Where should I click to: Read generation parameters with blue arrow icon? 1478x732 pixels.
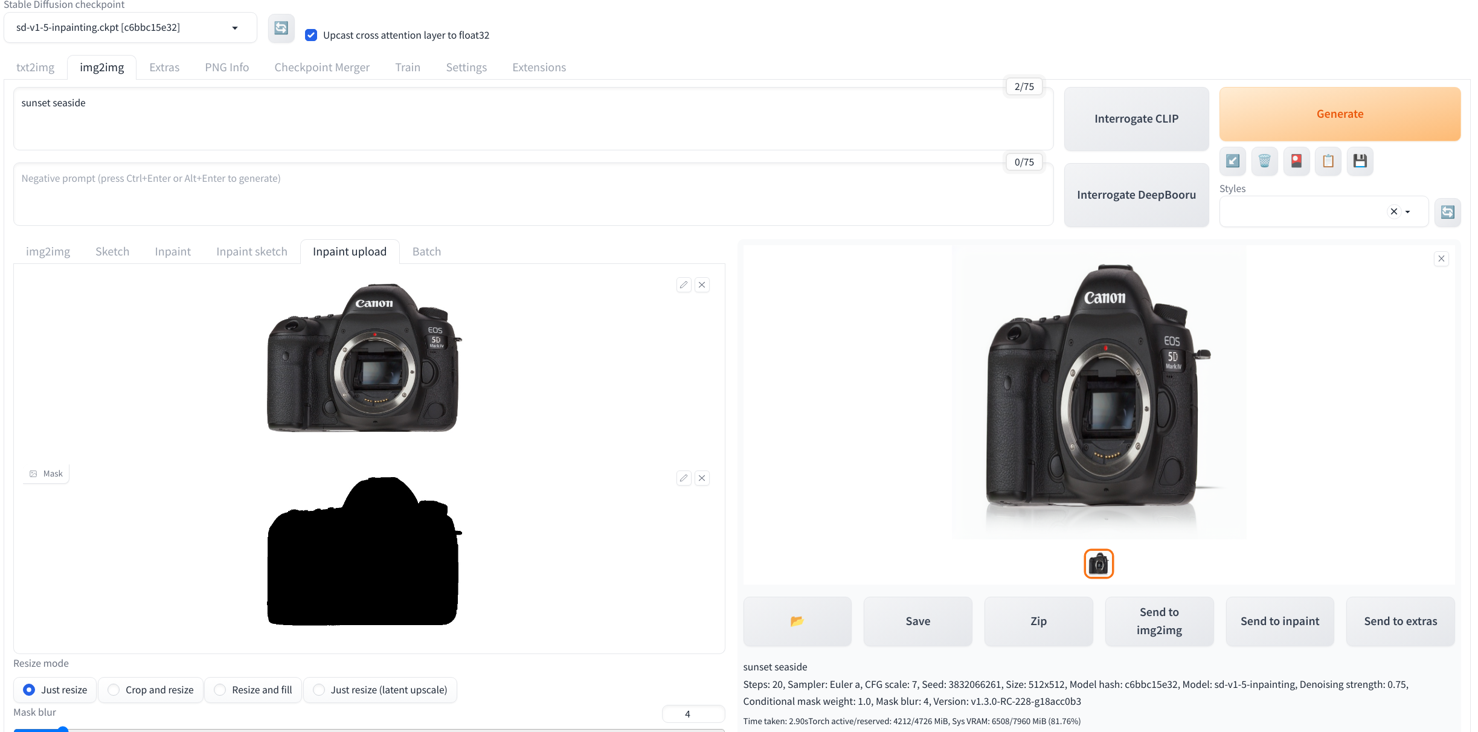point(1232,161)
